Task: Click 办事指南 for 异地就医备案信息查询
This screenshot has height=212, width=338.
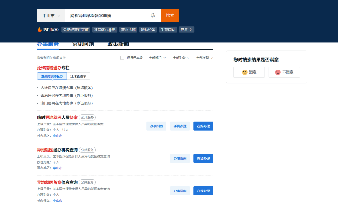Action: tap(180, 191)
